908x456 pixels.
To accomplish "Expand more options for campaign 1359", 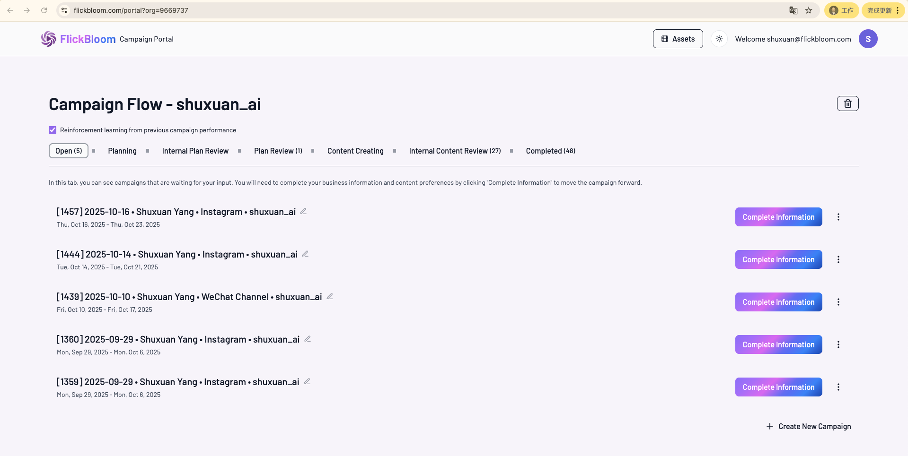I will click(838, 387).
